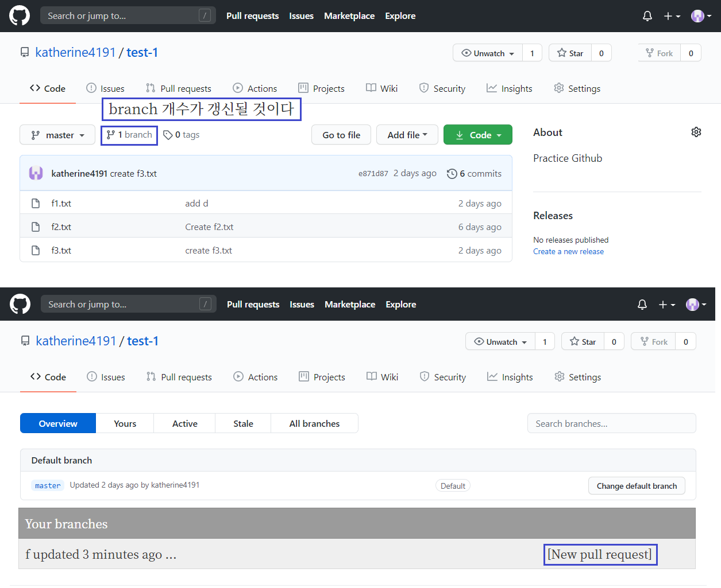
Task: Open notifications bell in bottom header
Action: coord(642,305)
